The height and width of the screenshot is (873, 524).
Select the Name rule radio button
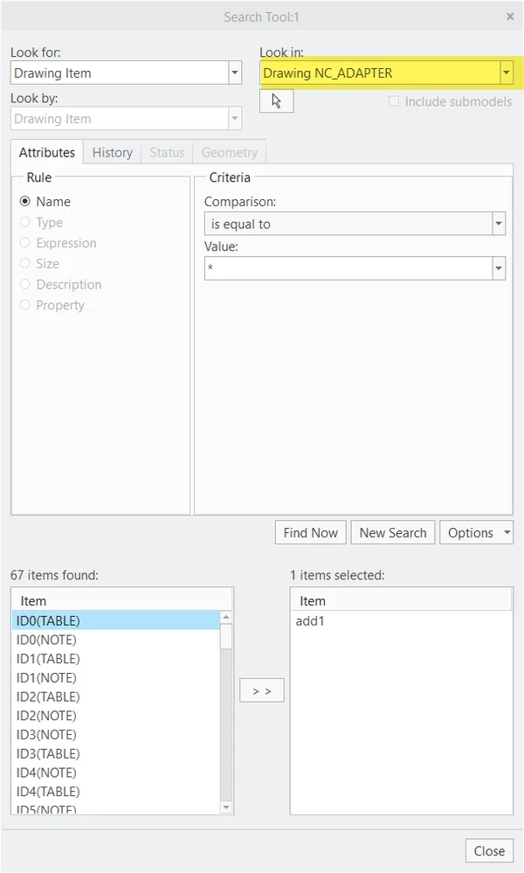click(x=25, y=202)
